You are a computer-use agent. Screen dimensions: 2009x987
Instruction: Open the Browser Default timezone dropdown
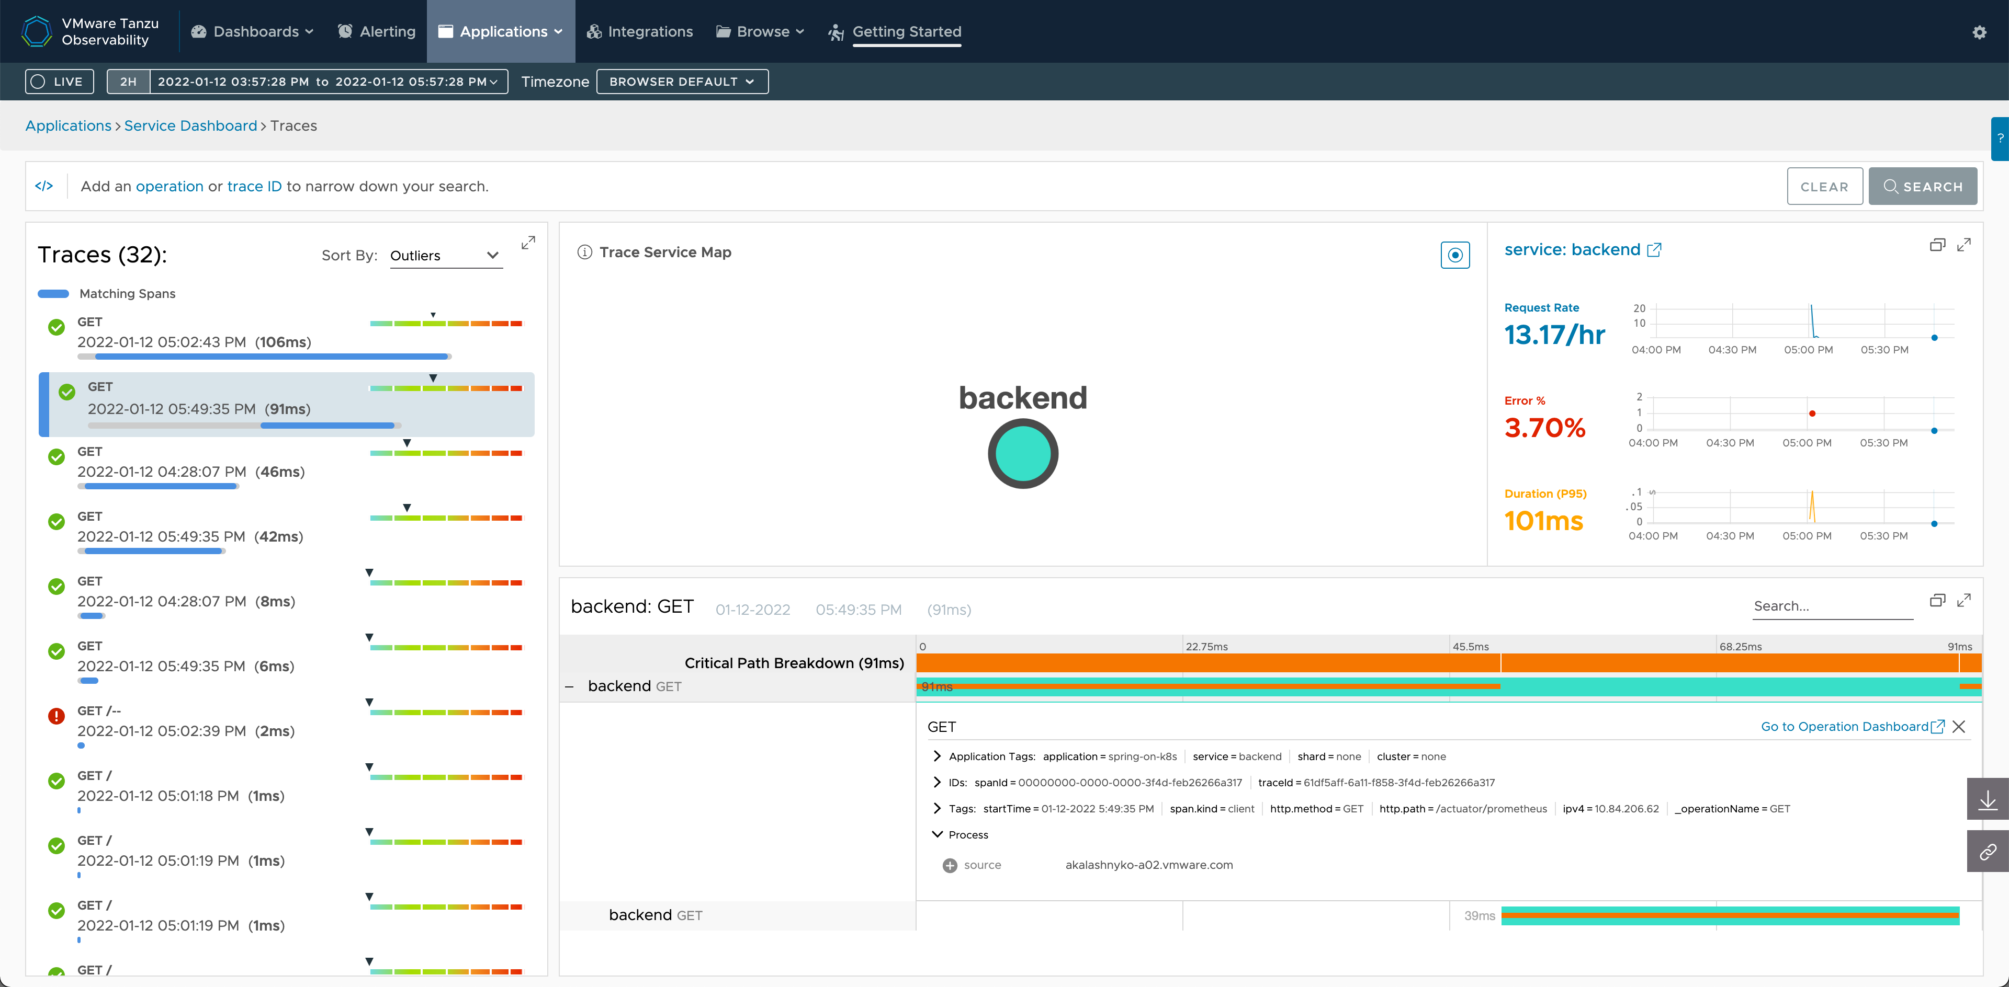click(682, 82)
